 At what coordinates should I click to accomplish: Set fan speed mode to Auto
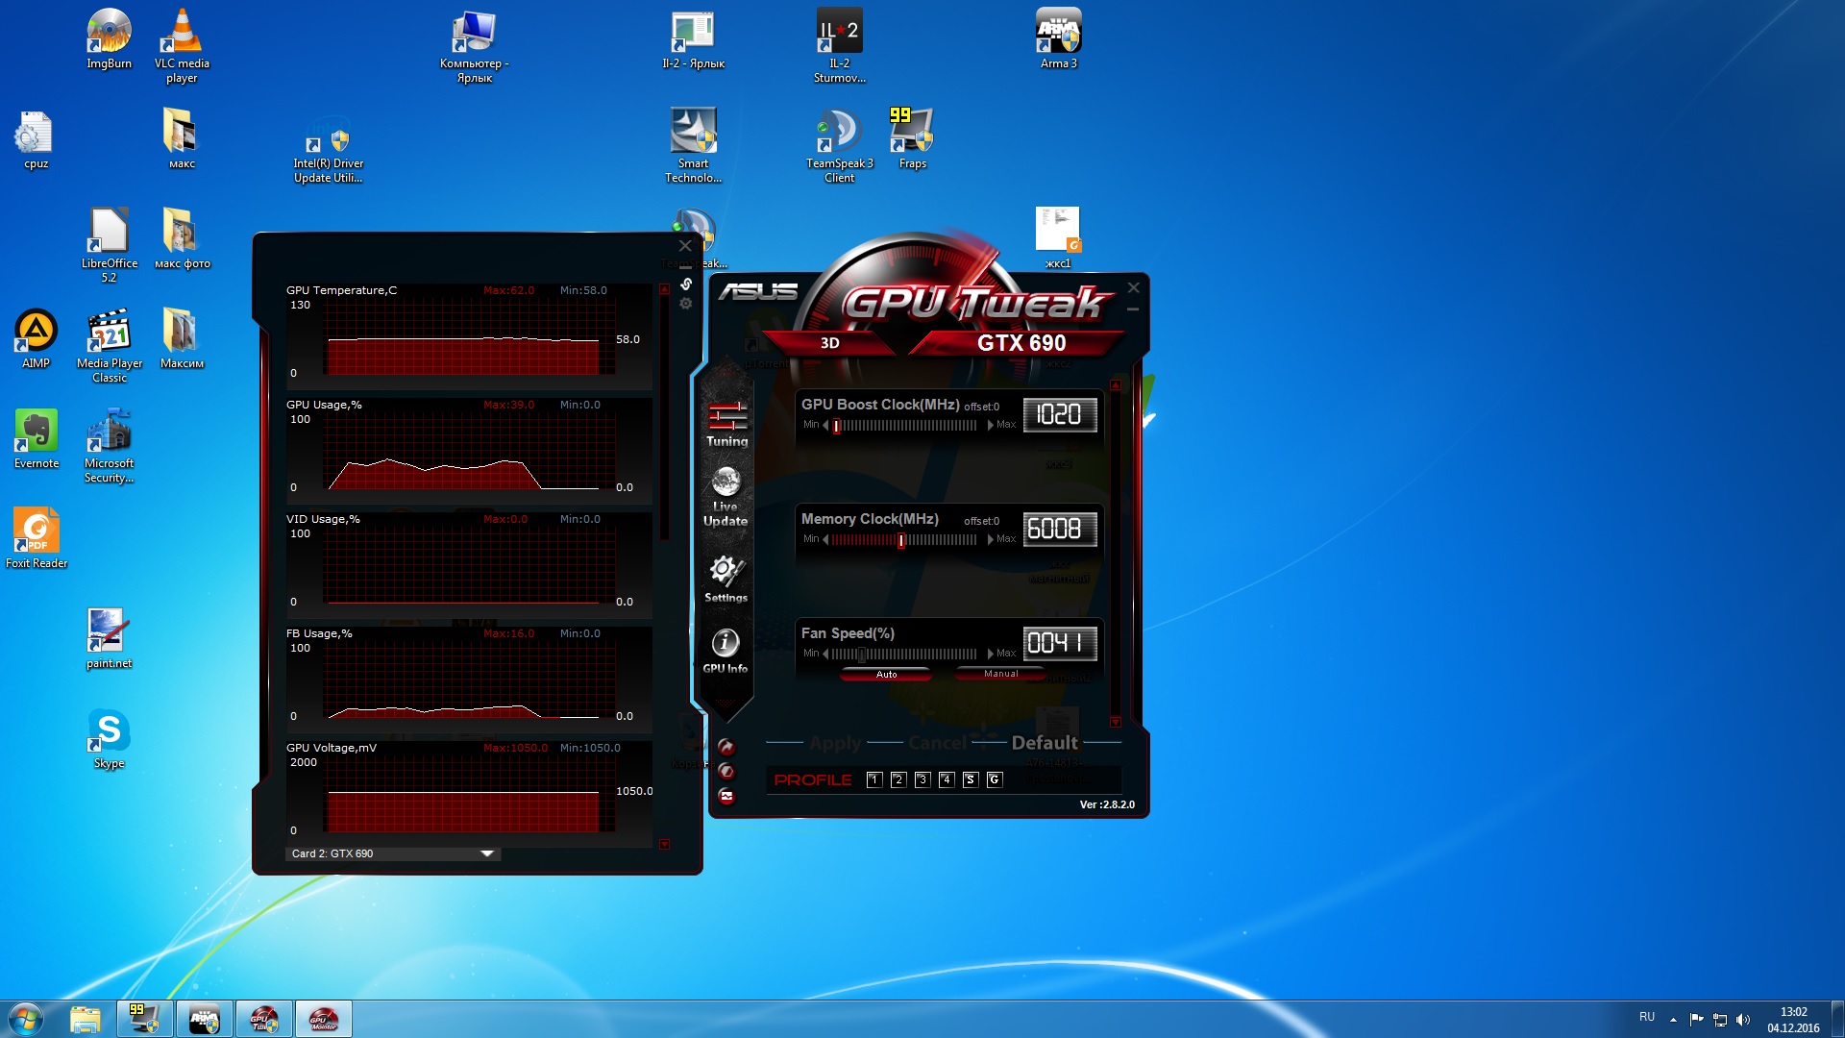coord(886,675)
